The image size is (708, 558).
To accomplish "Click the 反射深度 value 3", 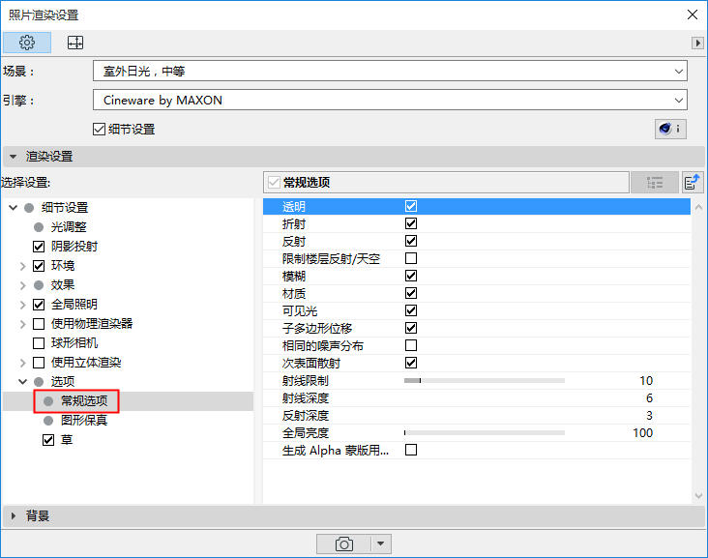I will pyautogui.click(x=649, y=416).
